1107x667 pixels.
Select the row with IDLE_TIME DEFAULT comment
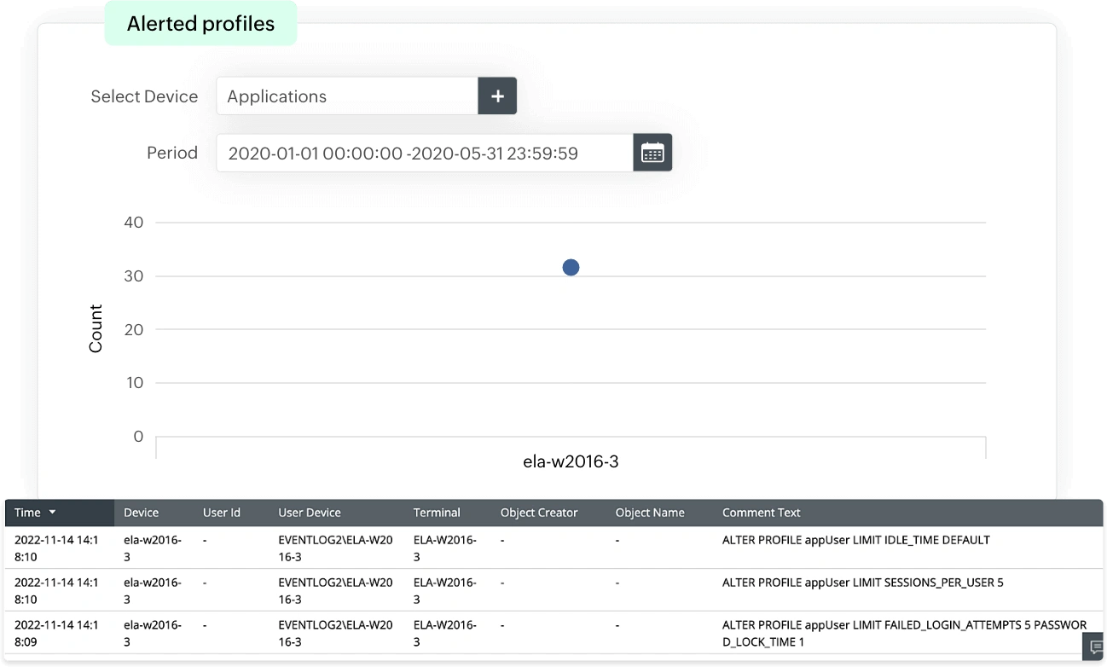[554, 548]
